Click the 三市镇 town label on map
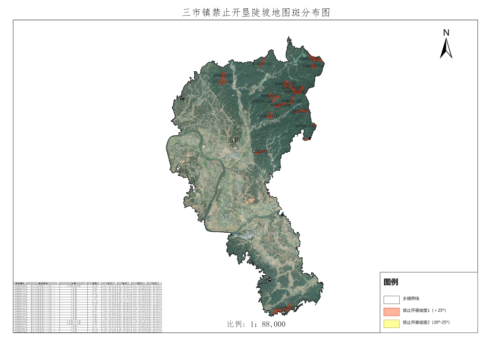488x345 pixels. click(231, 140)
